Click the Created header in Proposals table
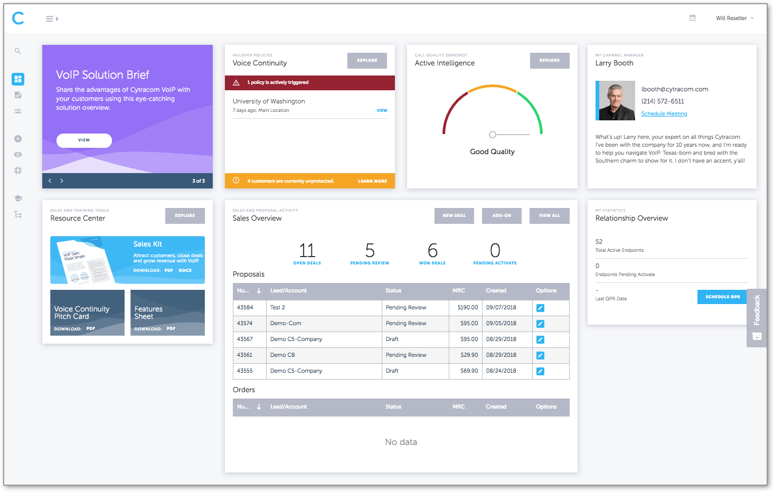Viewport: 774px width, 492px height. 496,291
